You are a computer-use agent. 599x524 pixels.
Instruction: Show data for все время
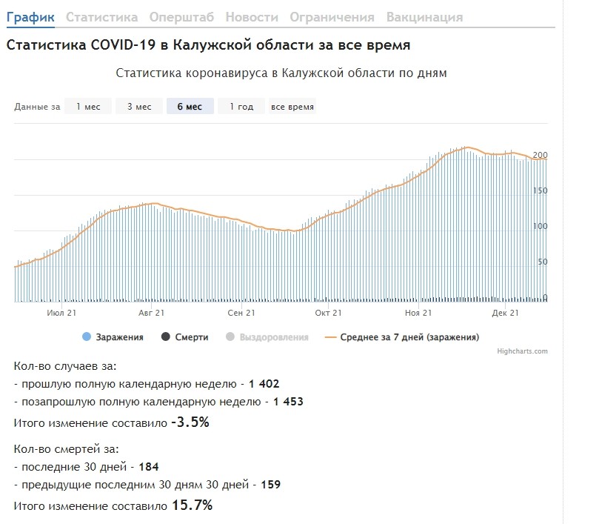click(292, 107)
